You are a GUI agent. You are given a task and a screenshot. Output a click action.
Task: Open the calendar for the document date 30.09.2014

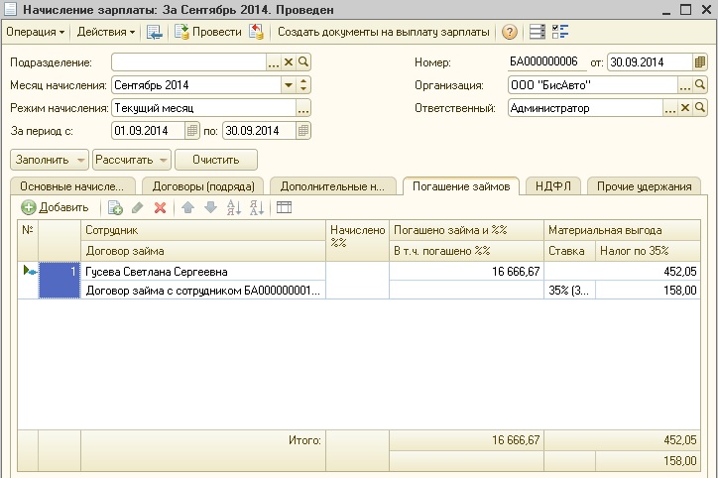tap(700, 61)
